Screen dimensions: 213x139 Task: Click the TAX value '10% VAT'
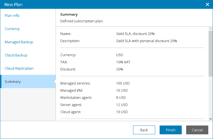coord(123,62)
